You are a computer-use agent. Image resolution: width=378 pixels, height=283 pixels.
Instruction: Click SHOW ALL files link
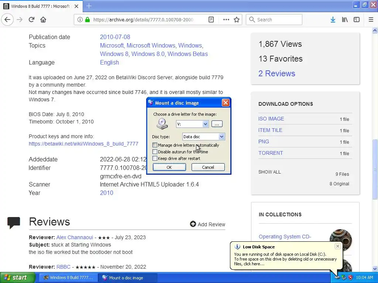(x=269, y=172)
